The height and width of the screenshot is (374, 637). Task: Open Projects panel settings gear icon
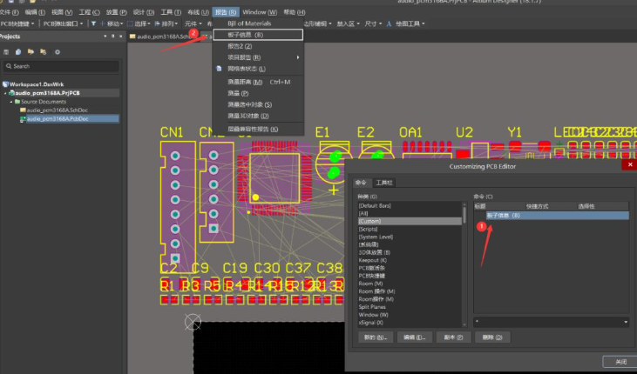(58, 52)
